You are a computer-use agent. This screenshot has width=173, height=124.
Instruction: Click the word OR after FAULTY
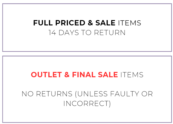[147, 94]
